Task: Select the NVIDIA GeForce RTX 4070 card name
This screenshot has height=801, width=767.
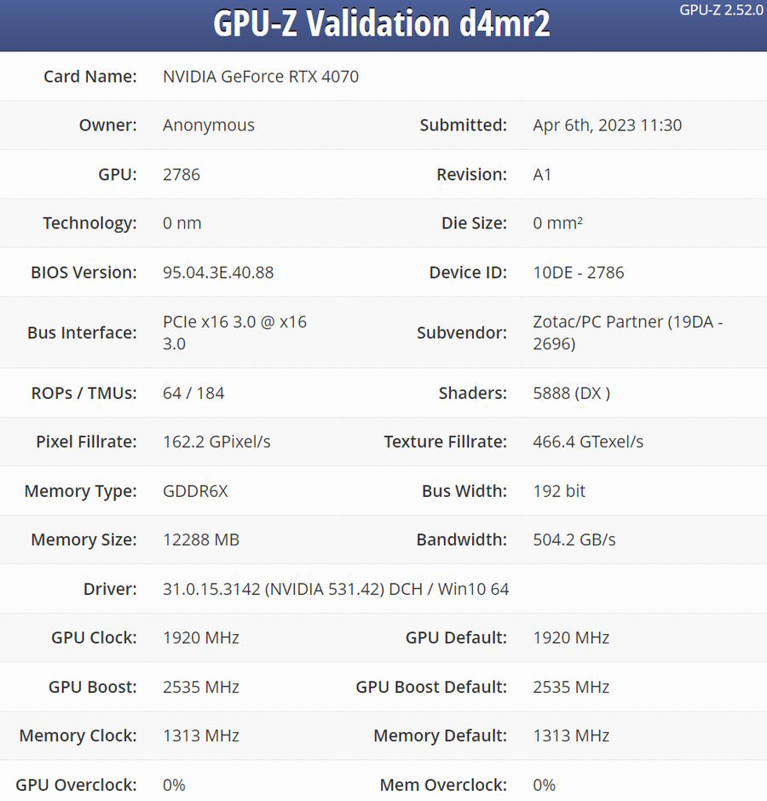Action: pos(261,77)
